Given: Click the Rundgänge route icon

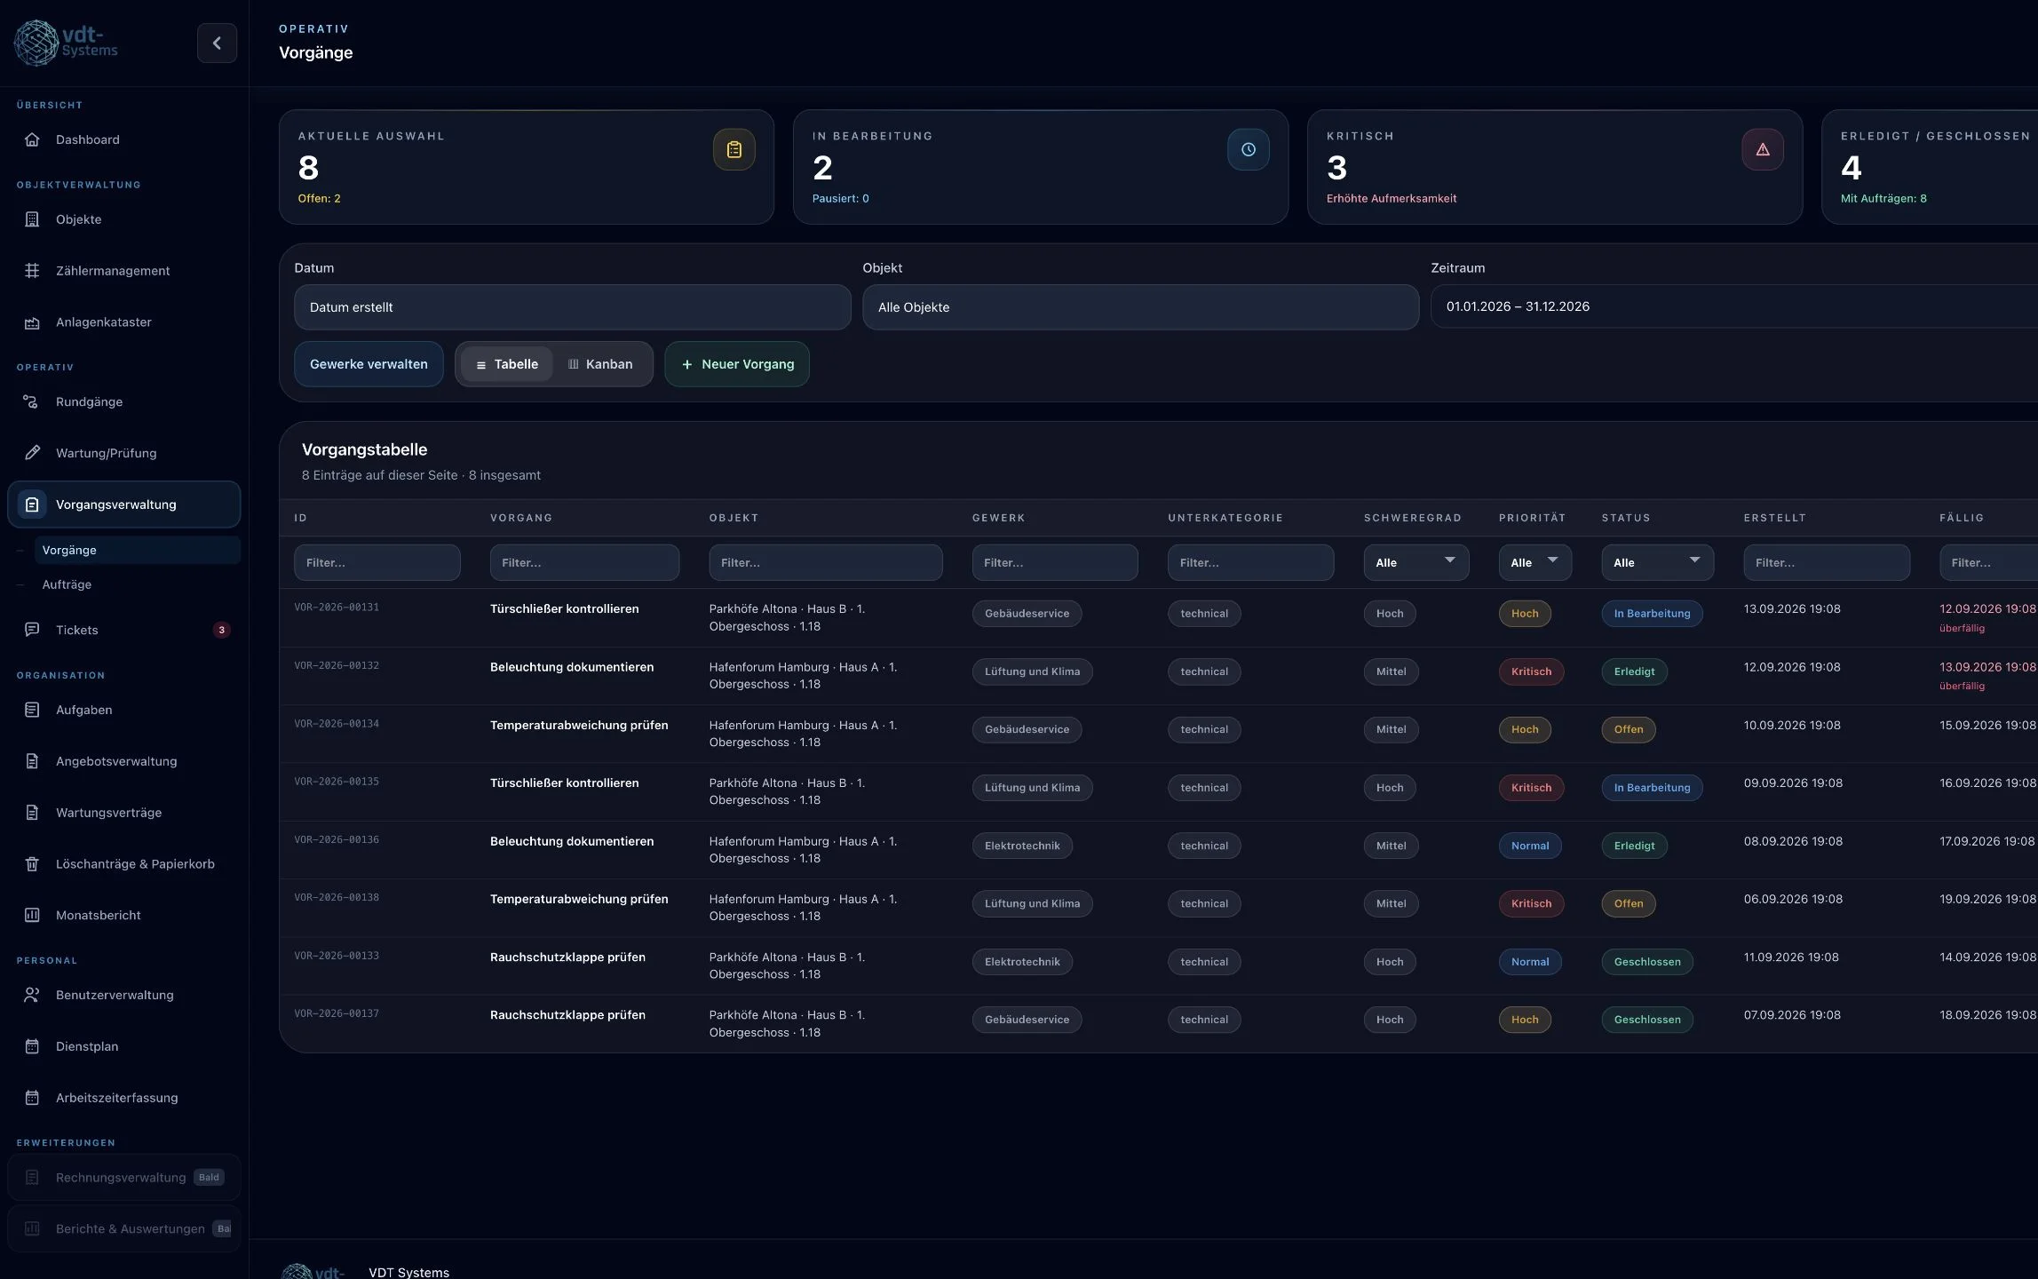Looking at the screenshot, I should tap(31, 401).
